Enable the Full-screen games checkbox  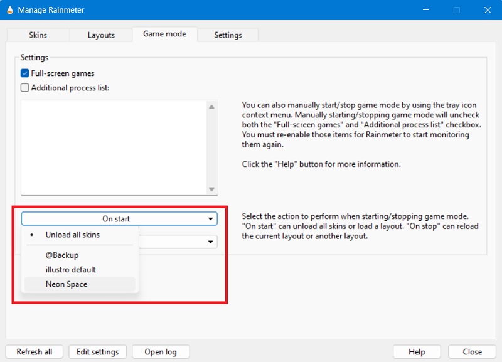25,73
